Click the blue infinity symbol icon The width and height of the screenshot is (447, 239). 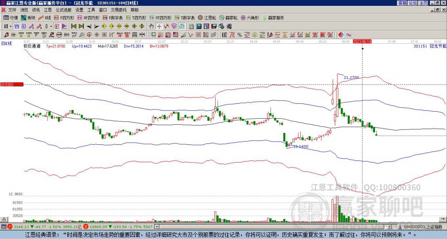click(x=349, y=35)
